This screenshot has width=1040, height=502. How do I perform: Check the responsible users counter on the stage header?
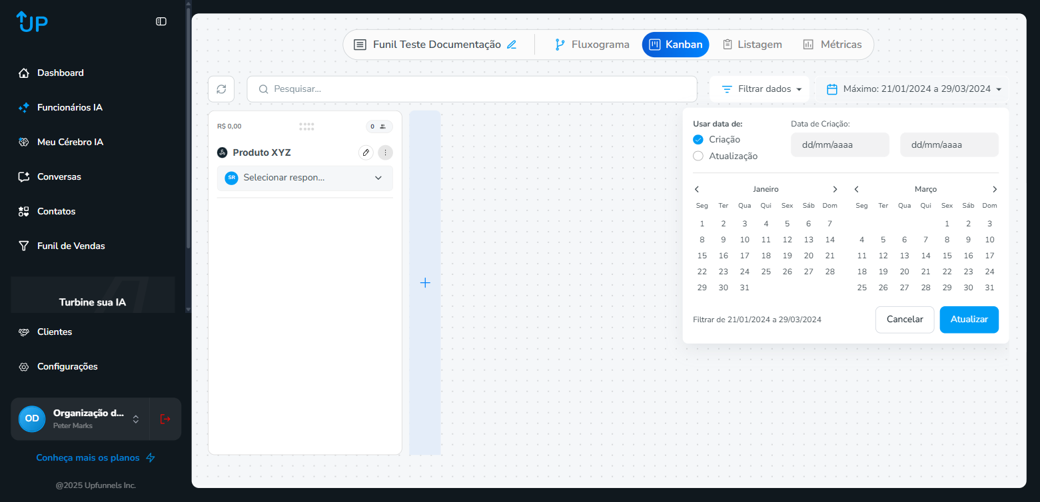coord(378,126)
